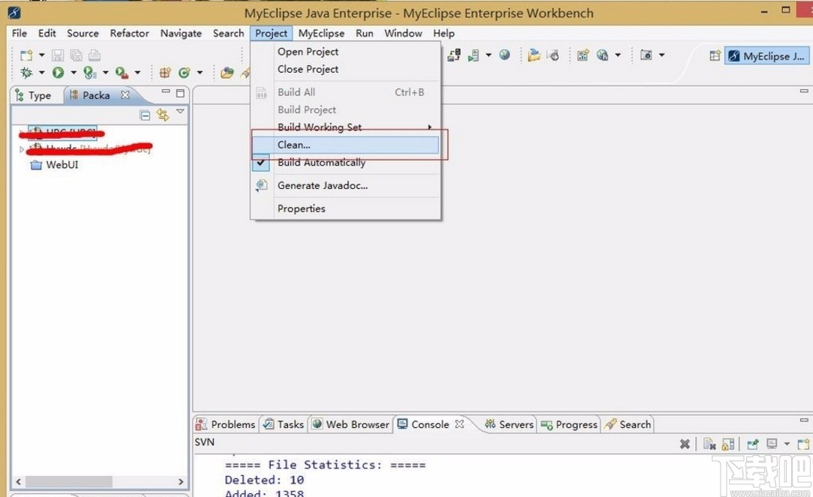Click the New Java Package icon

click(x=165, y=73)
